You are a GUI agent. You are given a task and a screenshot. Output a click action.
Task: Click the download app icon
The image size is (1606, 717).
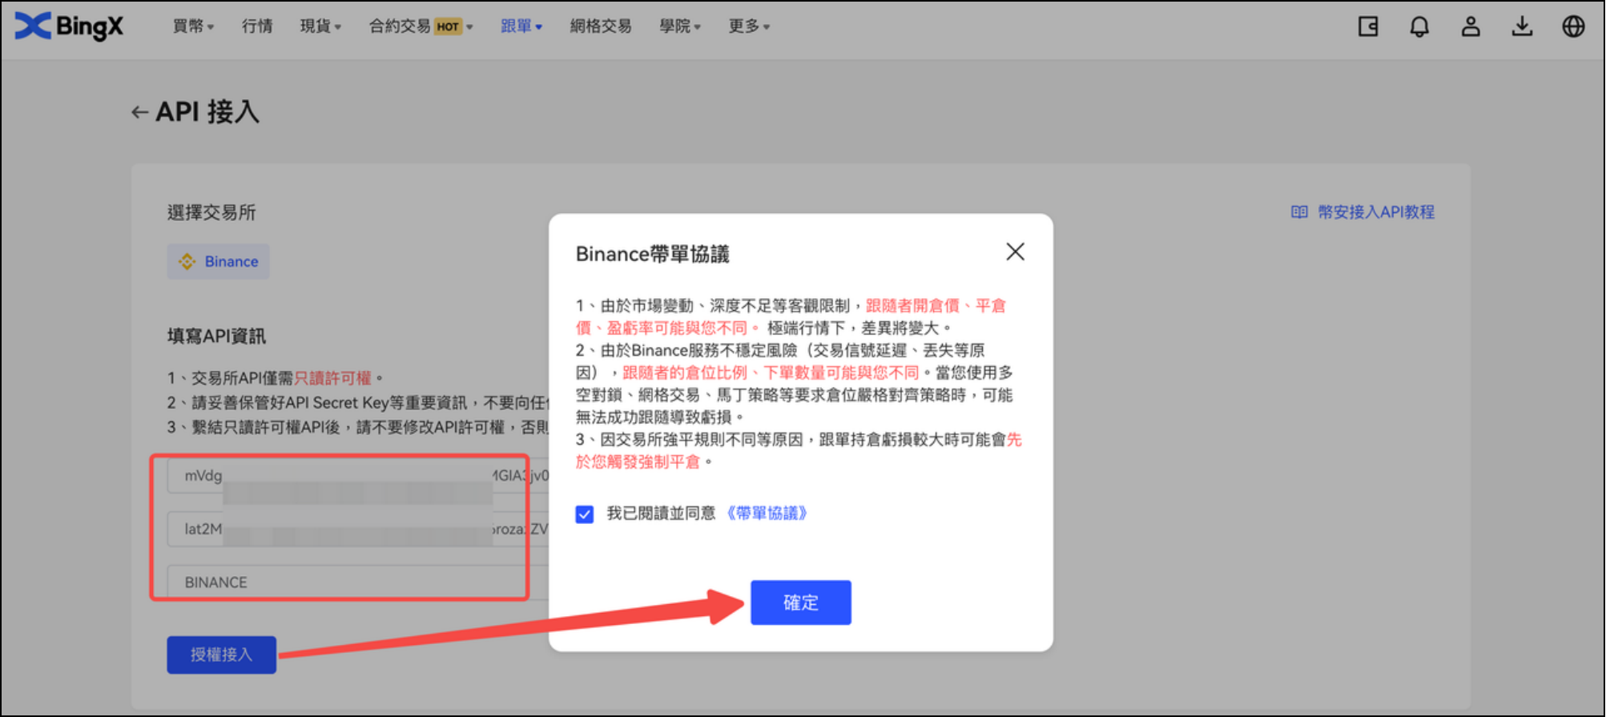pos(1522,26)
